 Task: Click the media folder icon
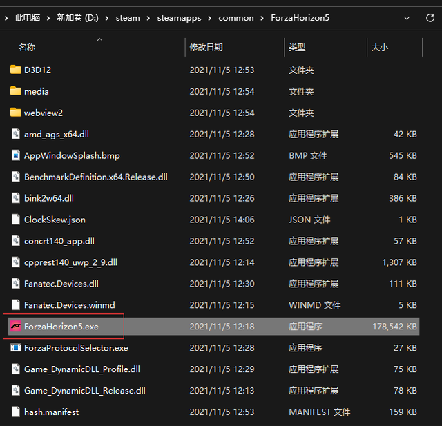pos(16,91)
